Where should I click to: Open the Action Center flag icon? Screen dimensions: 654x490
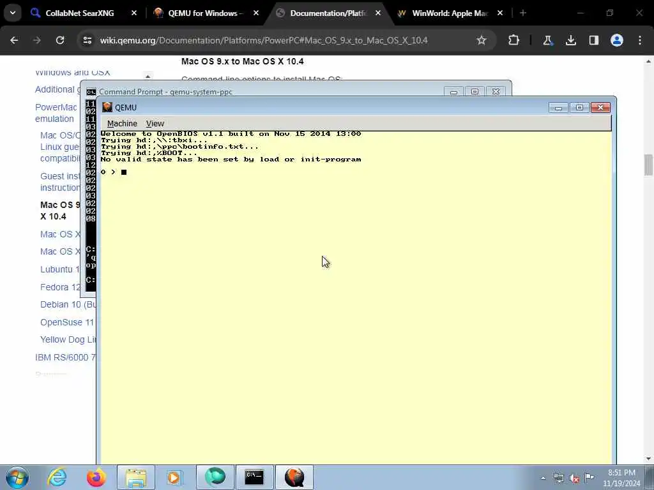coord(589,478)
